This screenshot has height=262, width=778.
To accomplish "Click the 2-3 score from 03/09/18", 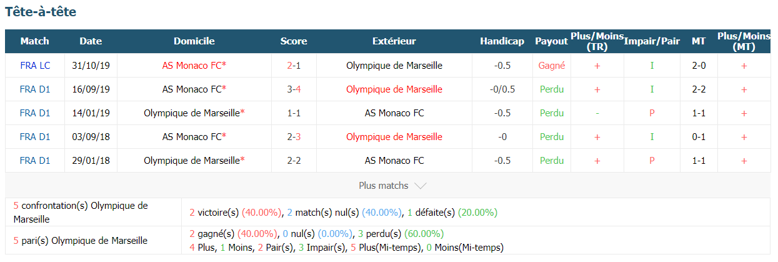I will pos(294,136).
